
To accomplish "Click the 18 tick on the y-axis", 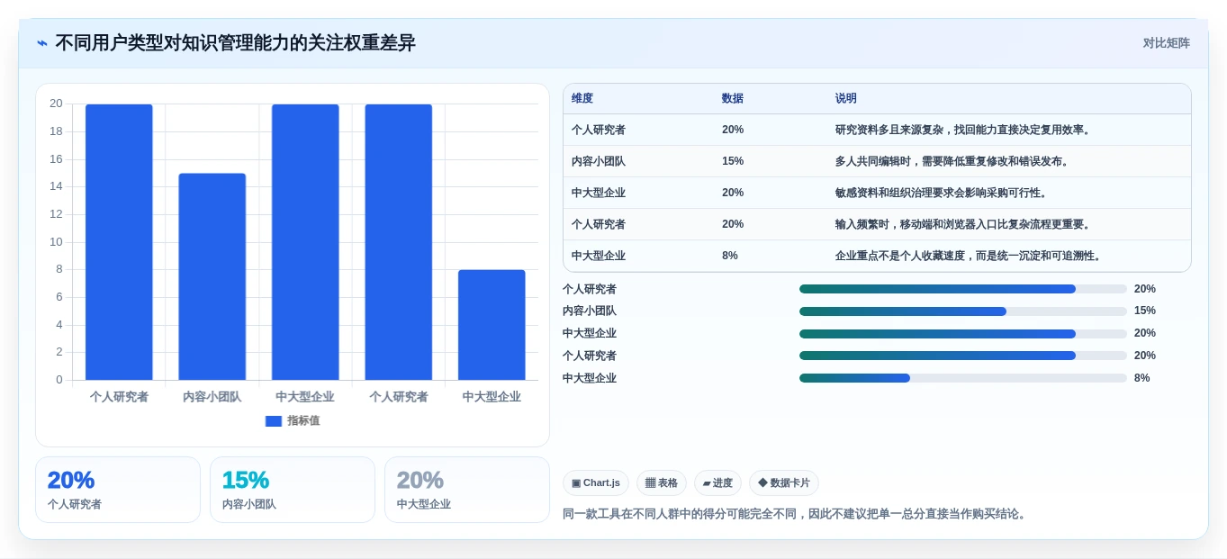I will tap(56, 131).
